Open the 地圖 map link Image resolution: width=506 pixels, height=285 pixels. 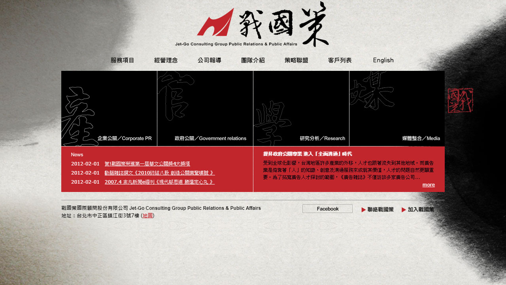pos(147,216)
